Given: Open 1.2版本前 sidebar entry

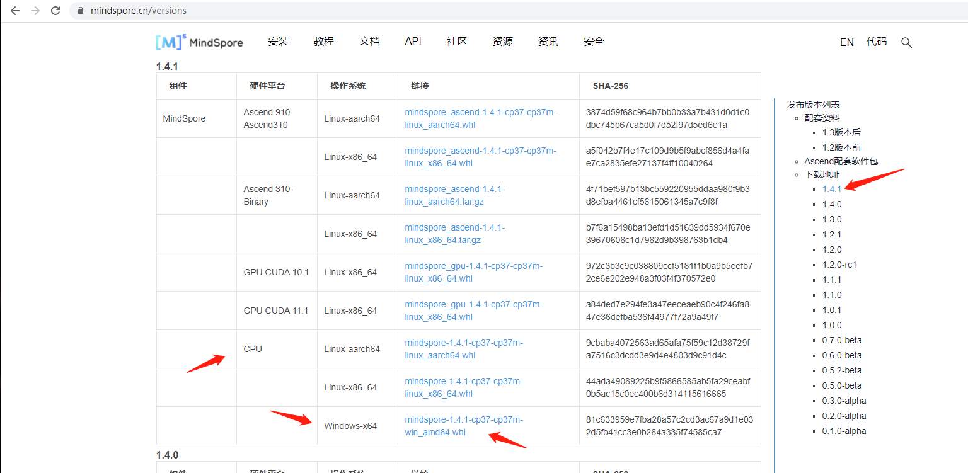Looking at the screenshot, I should [x=841, y=147].
